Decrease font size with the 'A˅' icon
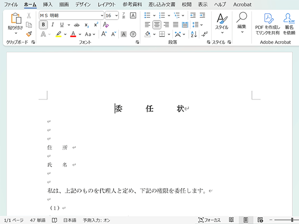 114,34
